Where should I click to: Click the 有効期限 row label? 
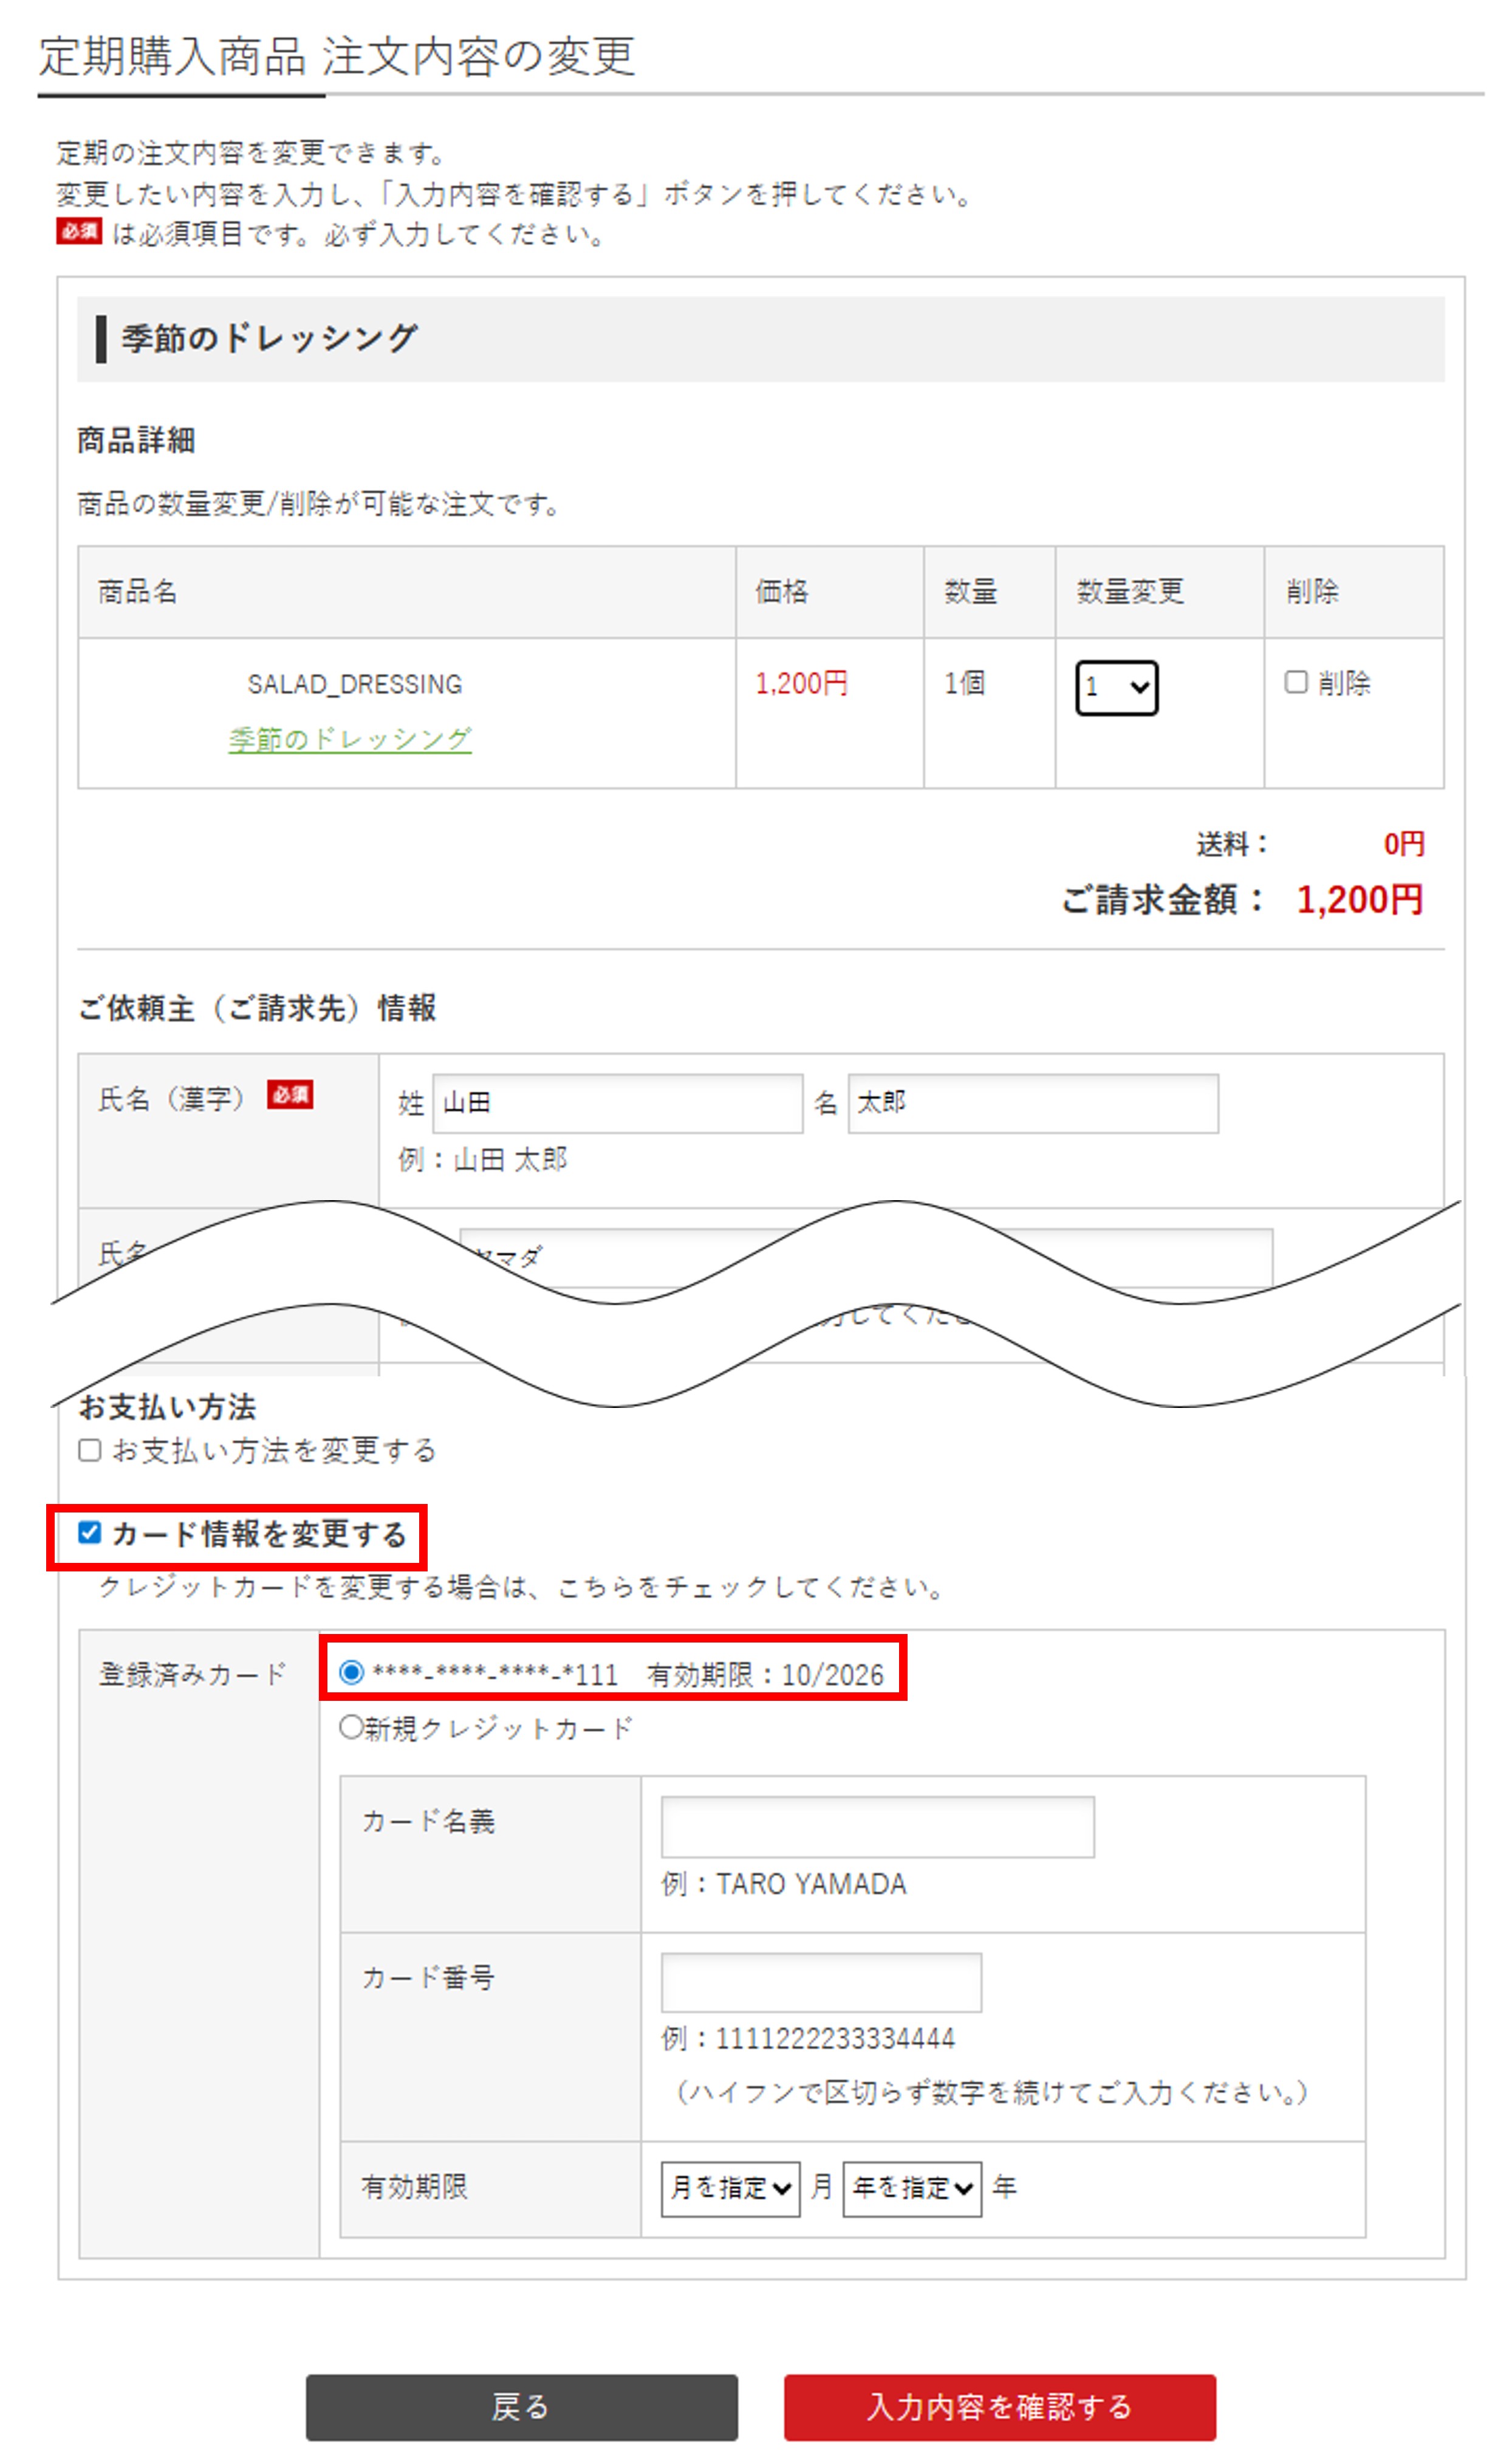click(x=414, y=2188)
